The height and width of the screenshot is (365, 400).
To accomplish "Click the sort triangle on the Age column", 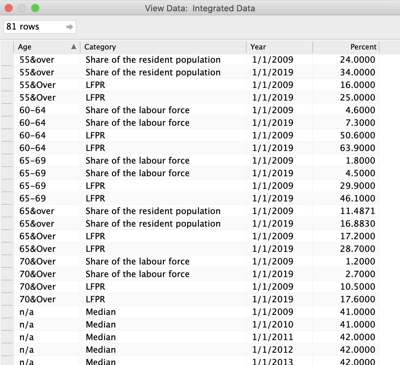I will point(74,47).
